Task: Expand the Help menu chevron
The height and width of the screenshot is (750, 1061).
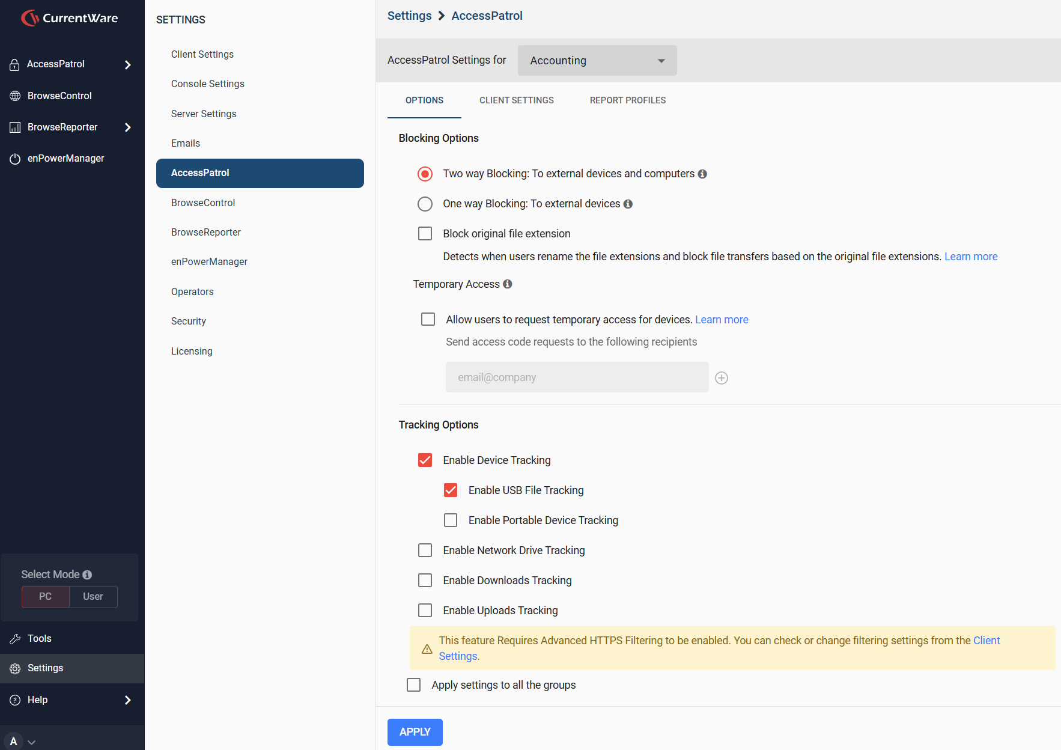Action: tap(127, 700)
